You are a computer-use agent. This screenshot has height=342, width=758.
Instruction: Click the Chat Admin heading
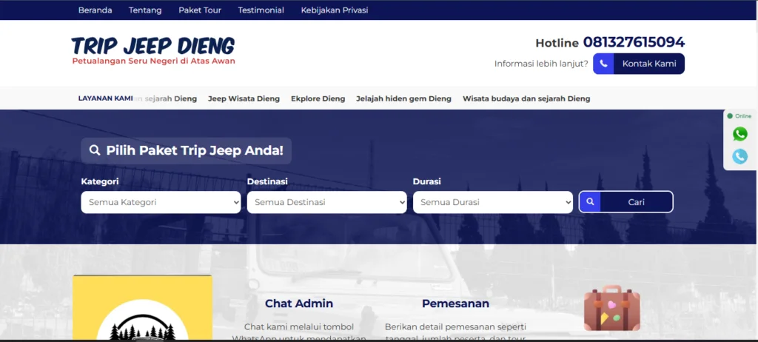[299, 304]
